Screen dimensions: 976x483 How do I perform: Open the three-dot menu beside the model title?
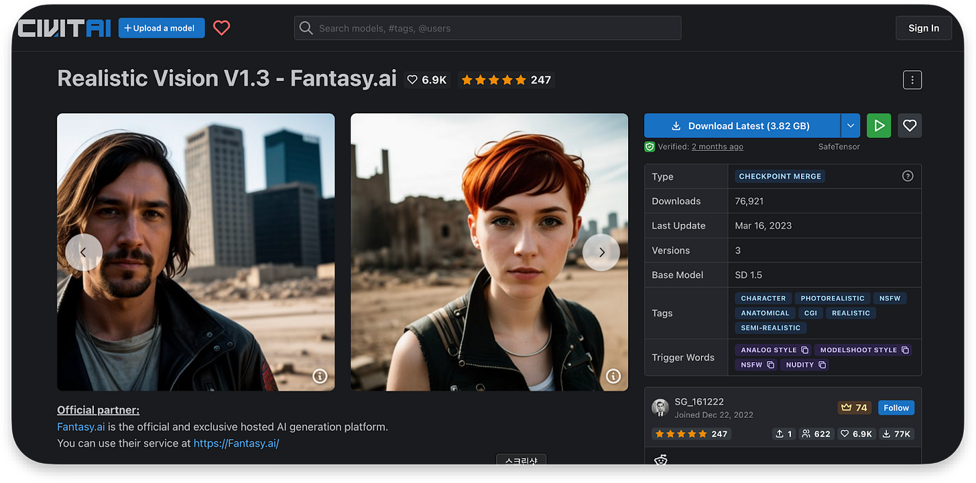(912, 80)
